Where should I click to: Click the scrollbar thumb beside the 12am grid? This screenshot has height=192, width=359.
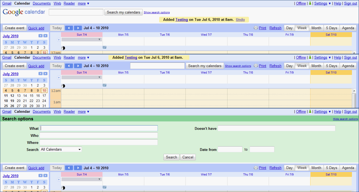click(354, 100)
